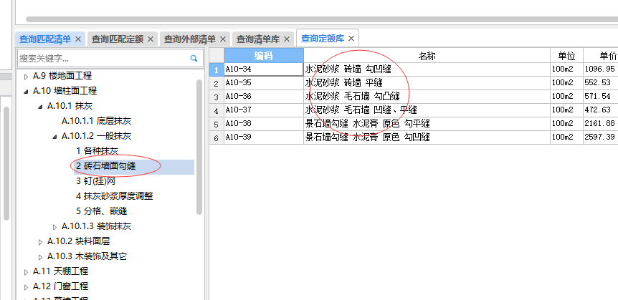
Task: Close the 查询匹配定额 tab
Action: click(x=150, y=39)
